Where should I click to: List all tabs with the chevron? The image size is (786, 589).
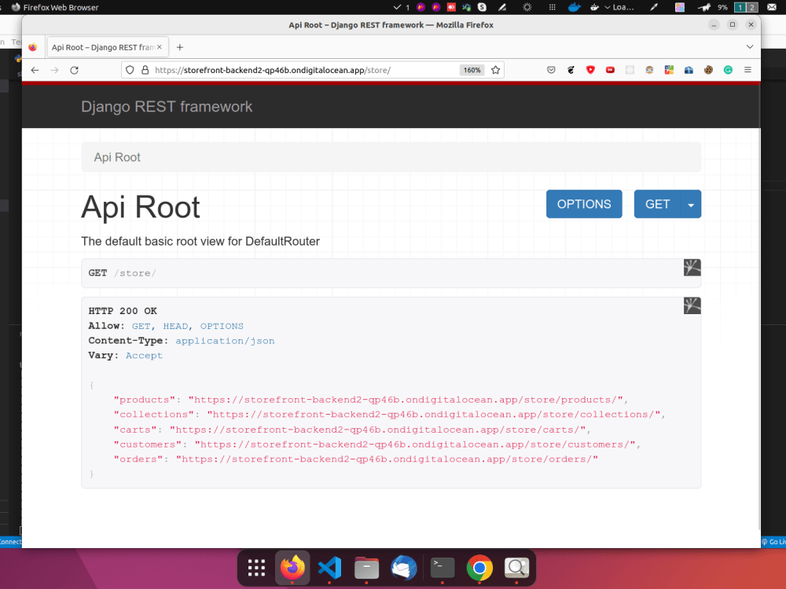click(749, 47)
